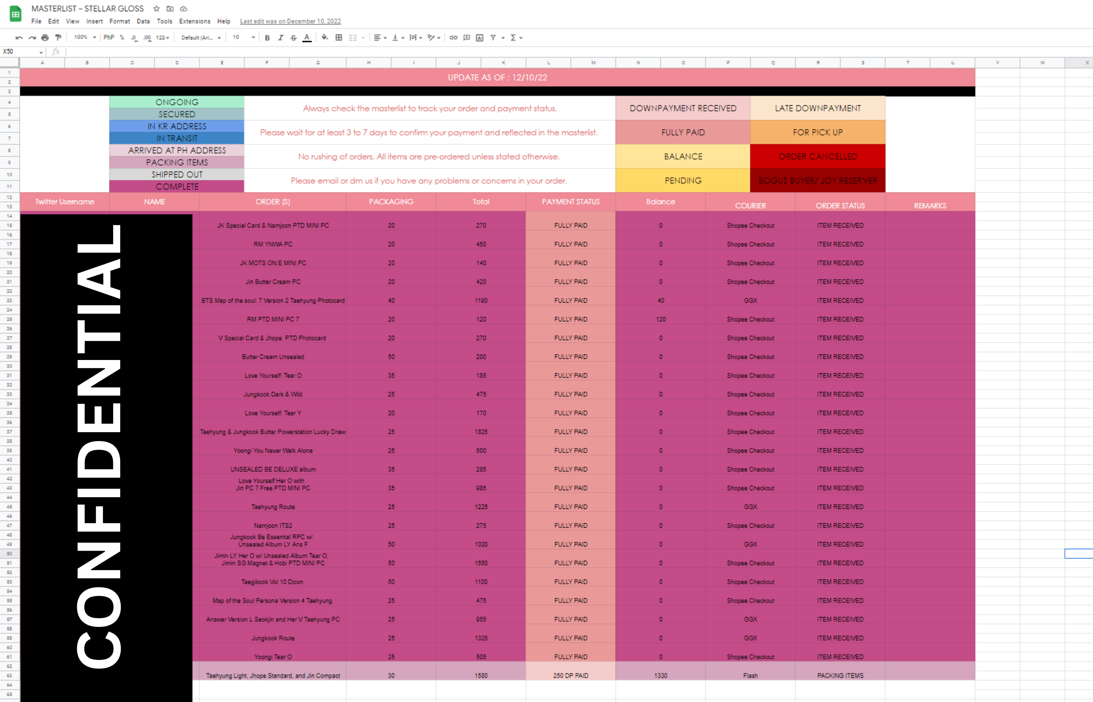Open the Extensions menu

(194, 21)
